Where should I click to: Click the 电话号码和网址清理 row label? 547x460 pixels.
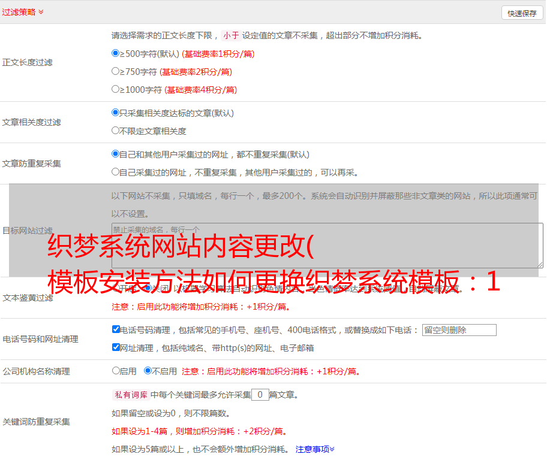point(40,339)
